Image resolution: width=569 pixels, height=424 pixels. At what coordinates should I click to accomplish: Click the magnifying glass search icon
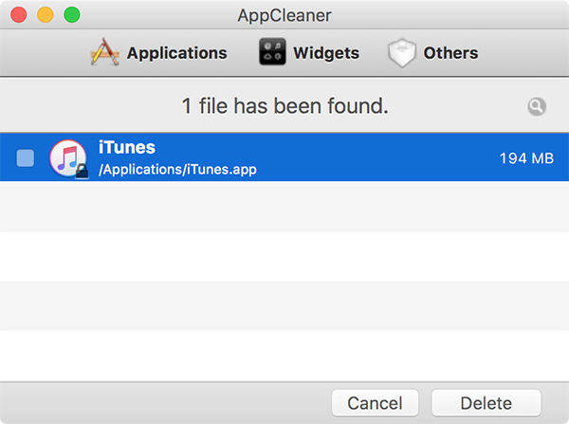pos(537,107)
